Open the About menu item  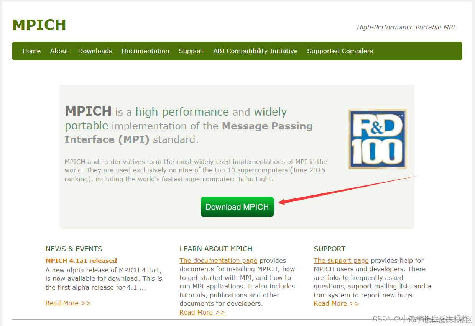pos(59,51)
